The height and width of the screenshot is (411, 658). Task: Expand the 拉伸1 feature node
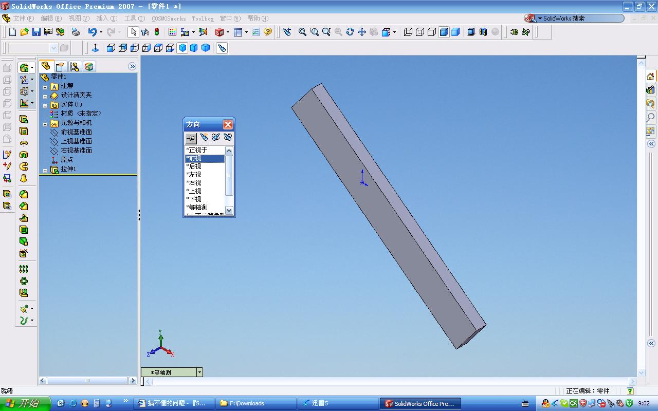click(45, 170)
